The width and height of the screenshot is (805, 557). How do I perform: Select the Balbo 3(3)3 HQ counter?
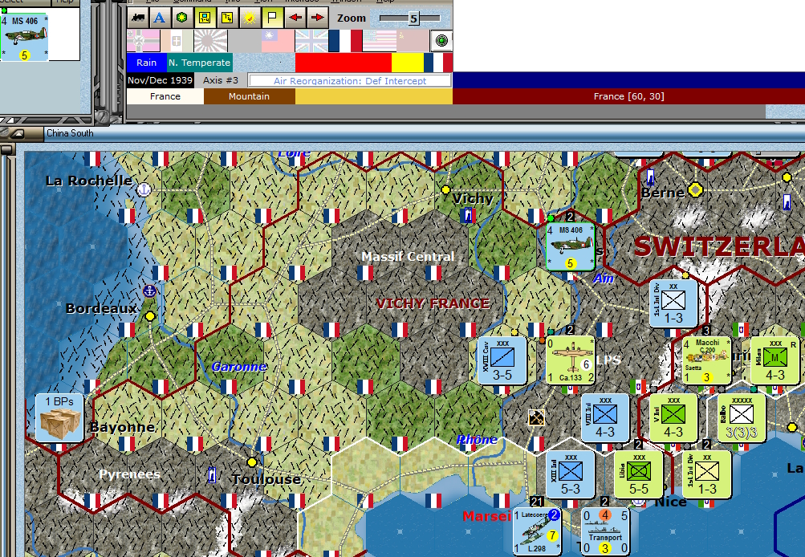coord(742,418)
